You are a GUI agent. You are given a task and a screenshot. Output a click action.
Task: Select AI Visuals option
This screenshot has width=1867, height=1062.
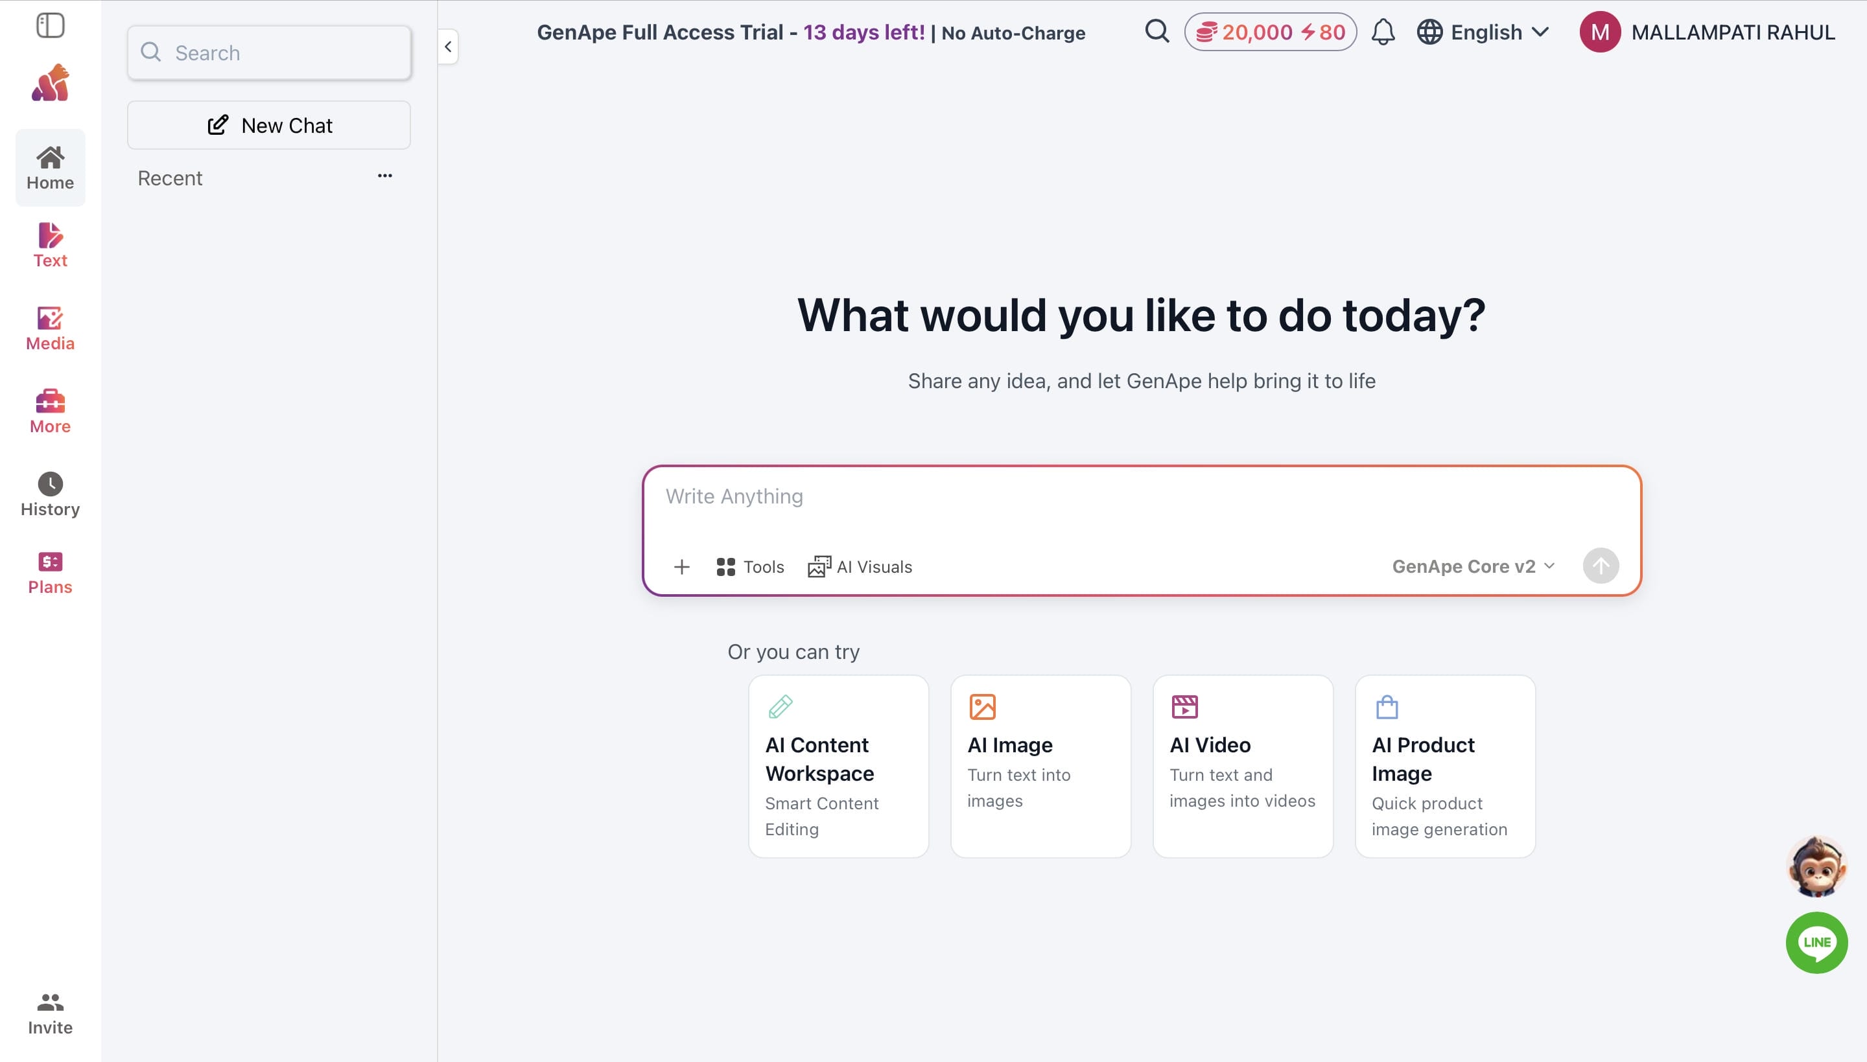(860, 567)
